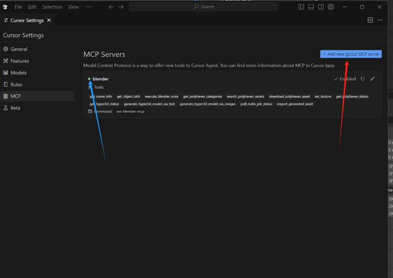This screenshot has width=393, height=278.
Task: Click the Rules document icon
Action: point(6,84)
